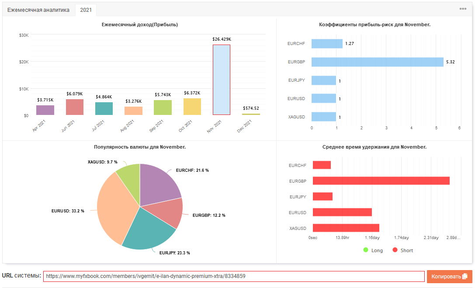Switch to the Ежемесячная аналитика tab

click(38, 10)
